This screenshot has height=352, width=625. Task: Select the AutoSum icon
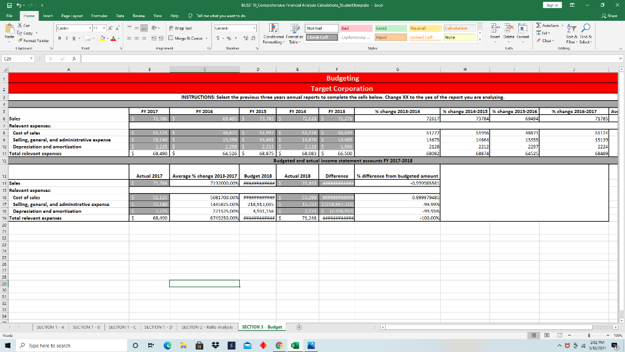coord(539,26)
